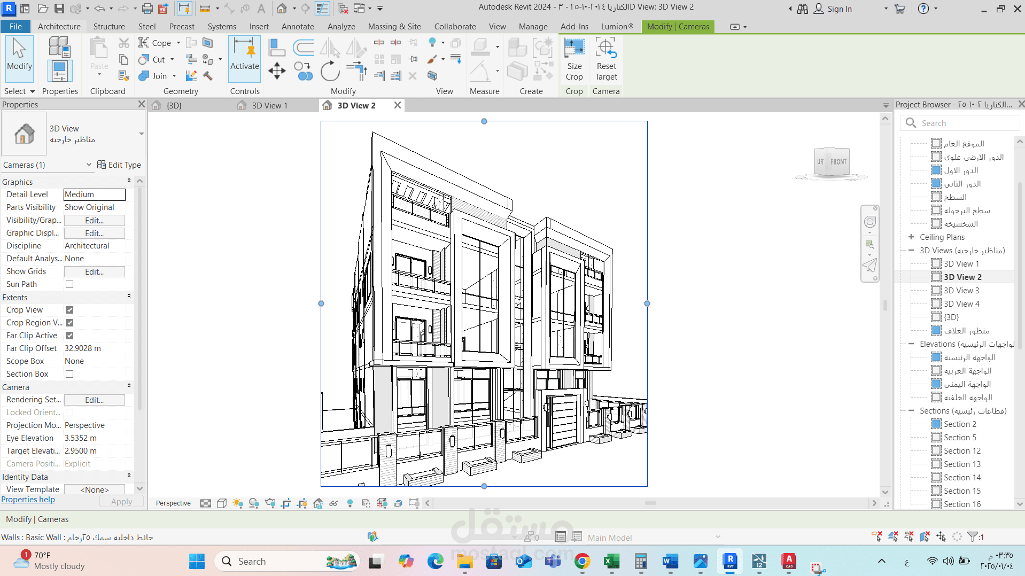Click the Sun Path icon in view bar
Viewport: 1025px width, 576px height.
[238, 503]
